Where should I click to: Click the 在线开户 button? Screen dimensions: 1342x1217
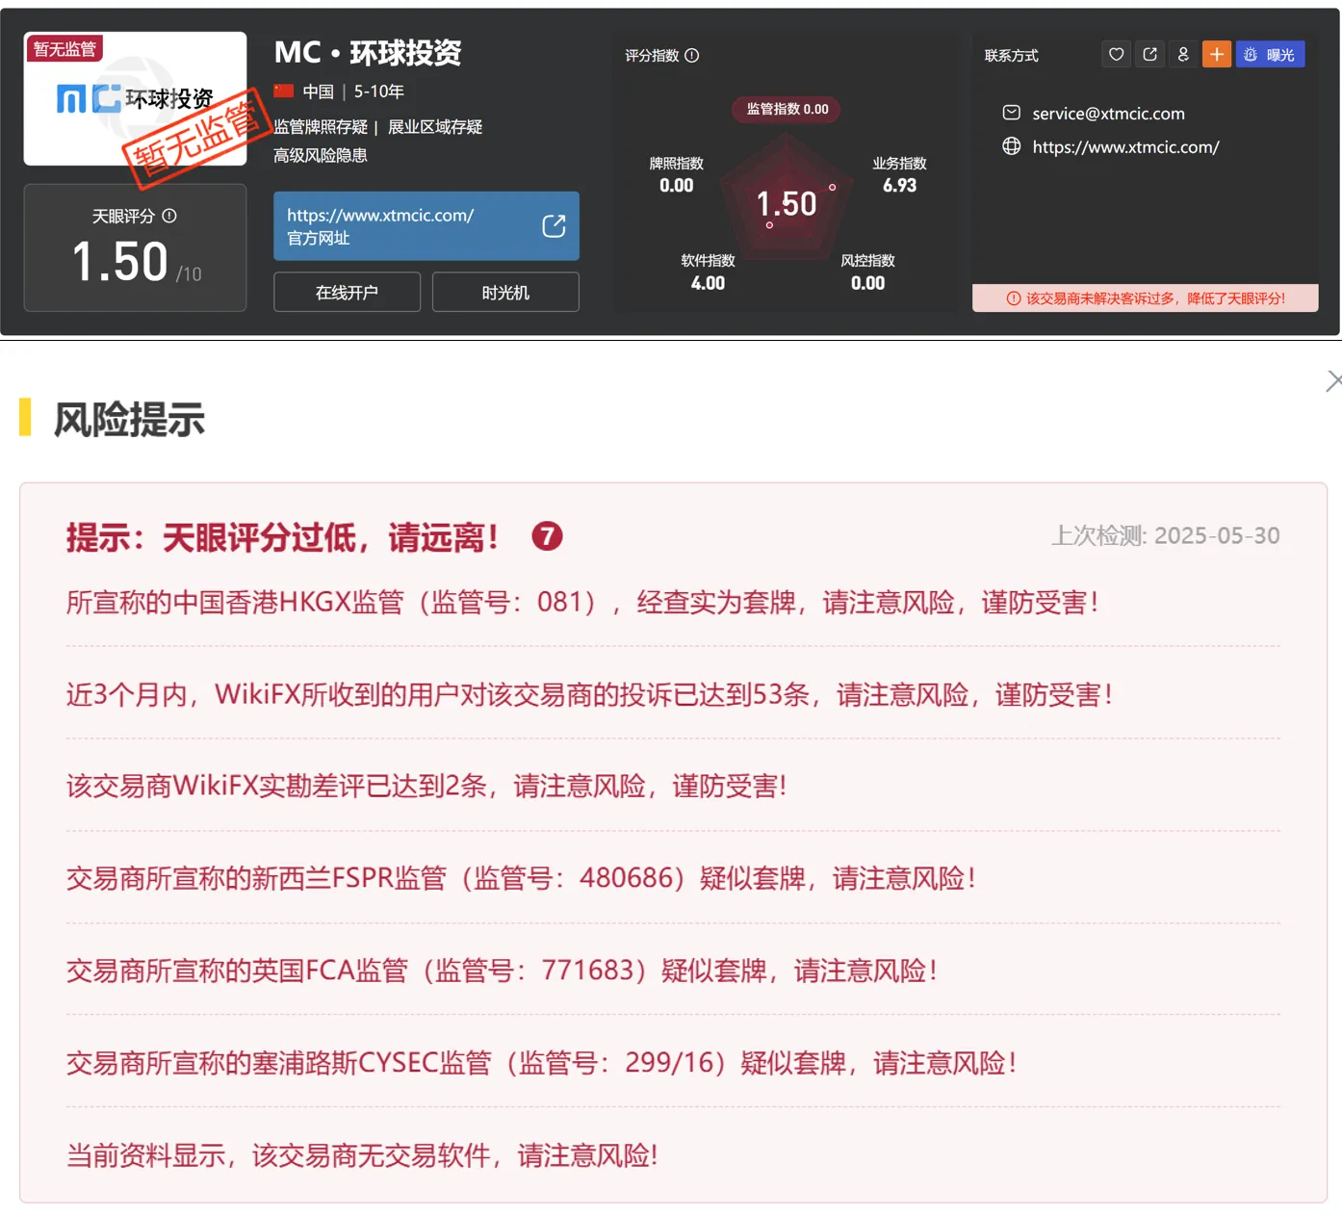coord(347,293)
